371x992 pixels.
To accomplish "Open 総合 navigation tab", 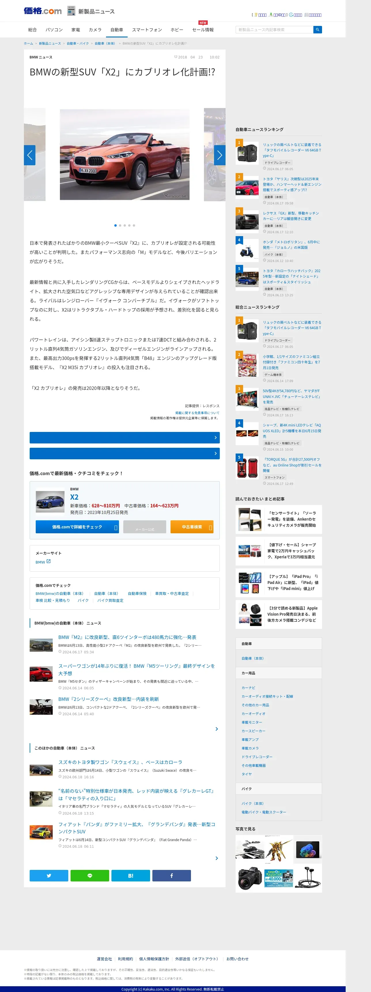I will click(x=32, y=30).
